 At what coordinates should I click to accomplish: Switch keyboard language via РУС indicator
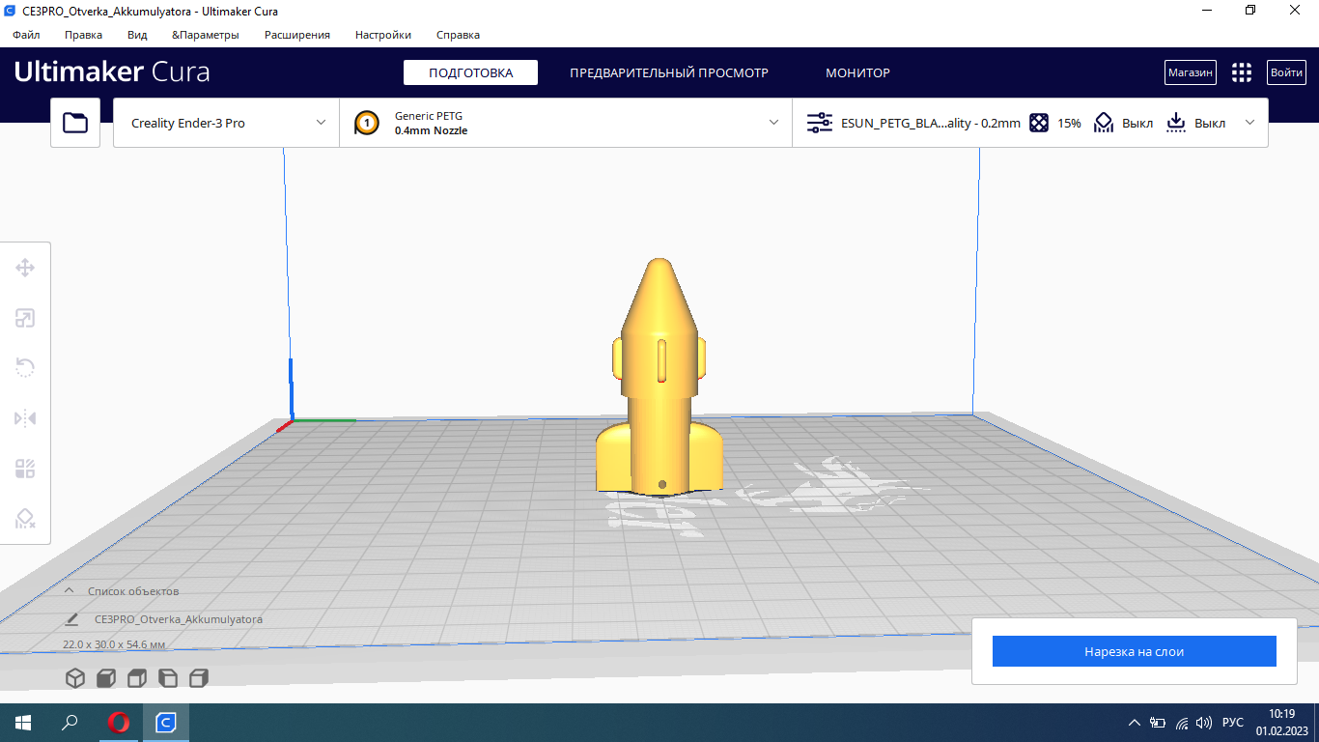[1233, 723]
